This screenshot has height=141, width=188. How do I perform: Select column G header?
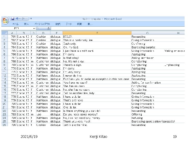[148, 33]
